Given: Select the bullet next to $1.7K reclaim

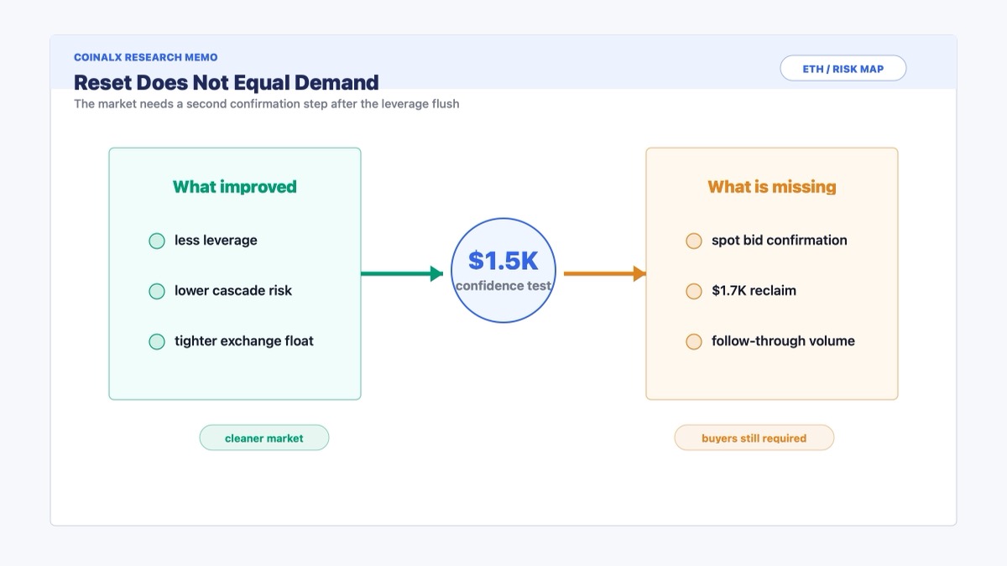Looking at the screenshot, I should coord(694,291).
